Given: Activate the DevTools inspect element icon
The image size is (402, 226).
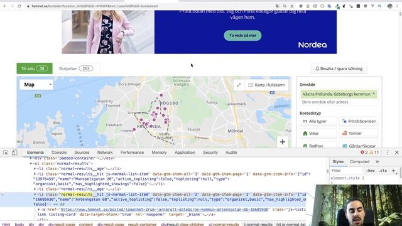Looking at the screenshot, I should 6,153.
